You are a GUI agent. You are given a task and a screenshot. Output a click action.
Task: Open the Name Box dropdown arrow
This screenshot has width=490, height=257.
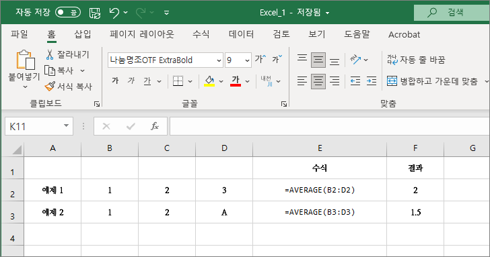pyautogui.click(x=66, y=126)
